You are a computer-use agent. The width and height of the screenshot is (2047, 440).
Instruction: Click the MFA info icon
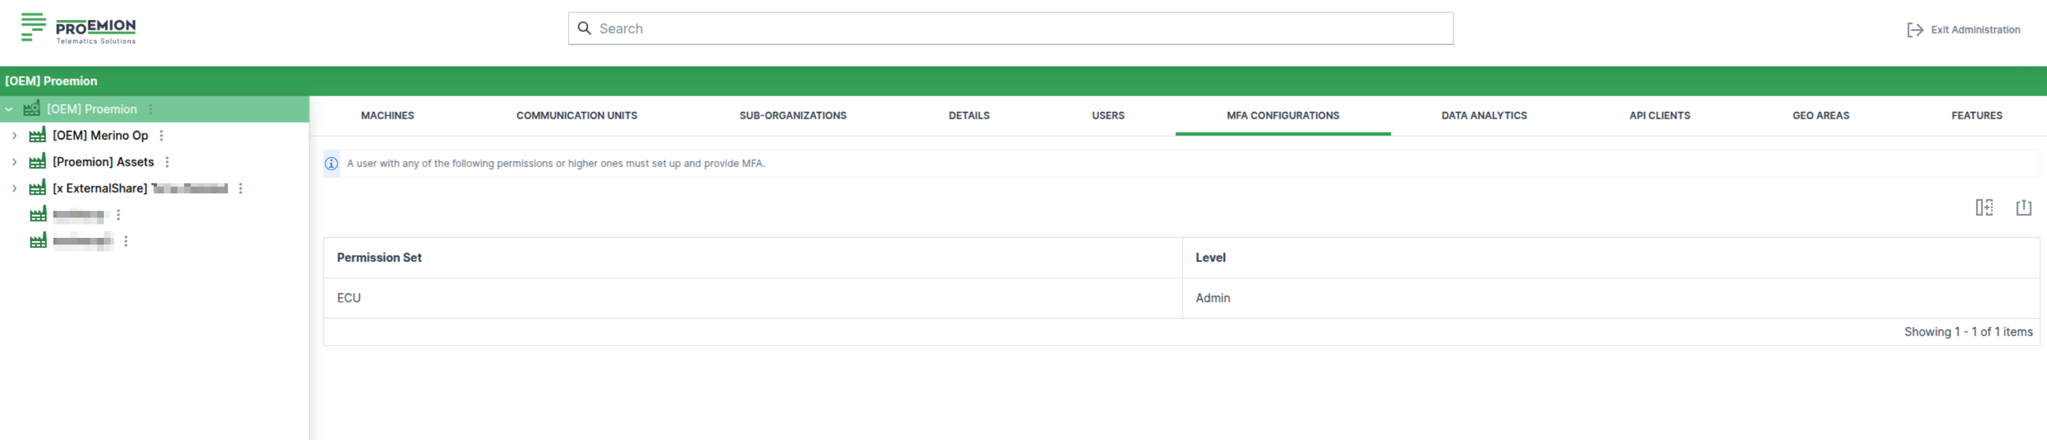[331, 164]
